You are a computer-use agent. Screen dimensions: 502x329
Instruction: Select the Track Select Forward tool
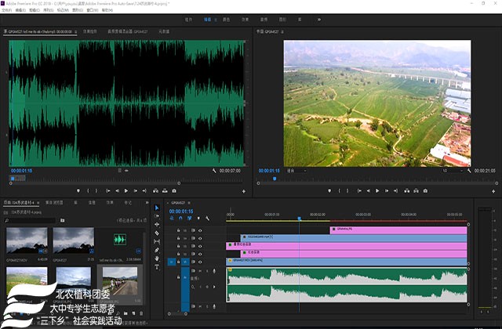(157, 216)
